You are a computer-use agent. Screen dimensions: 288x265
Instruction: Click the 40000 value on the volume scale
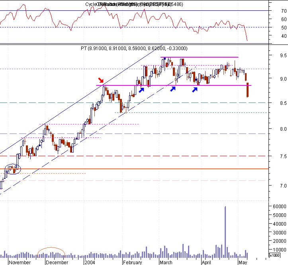point(280,224)
